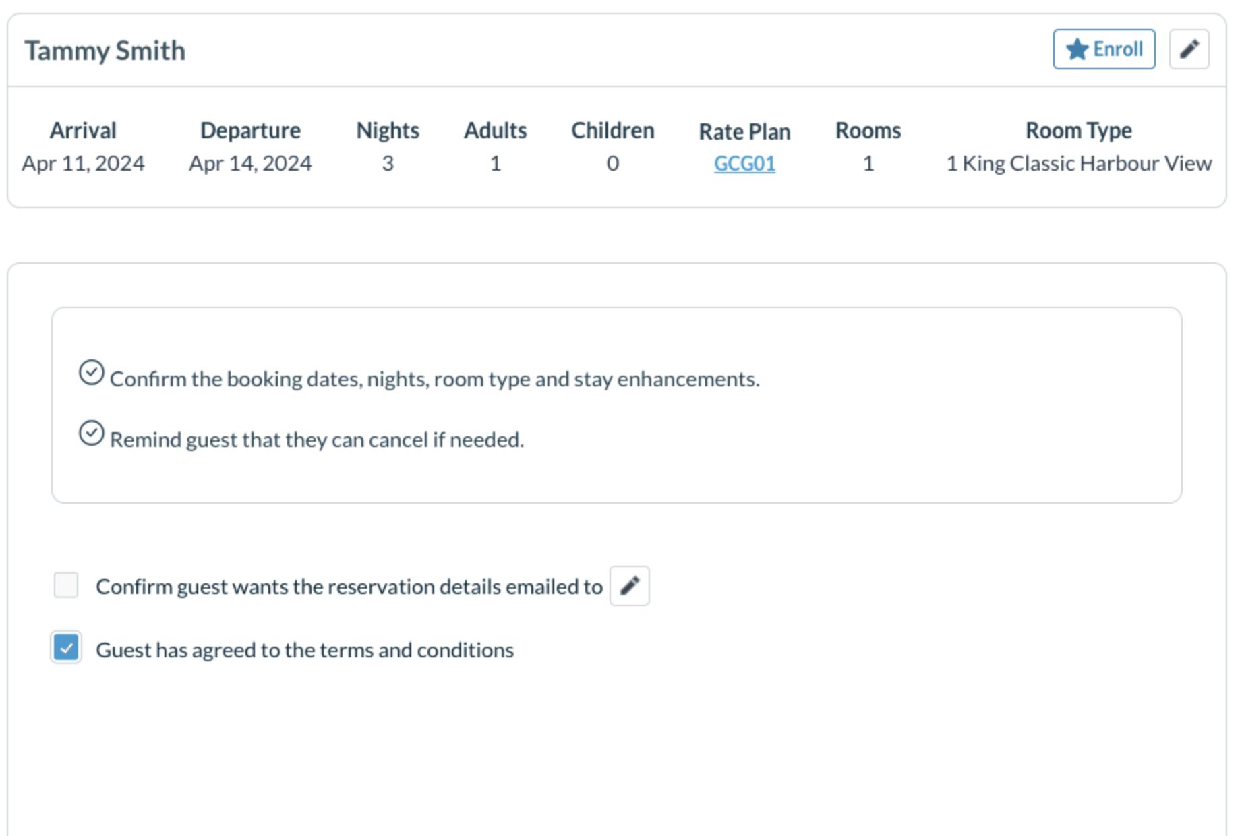Click the Enroll button
This screenshot has height=836, width=1242.
click(x=1103, y=49)
